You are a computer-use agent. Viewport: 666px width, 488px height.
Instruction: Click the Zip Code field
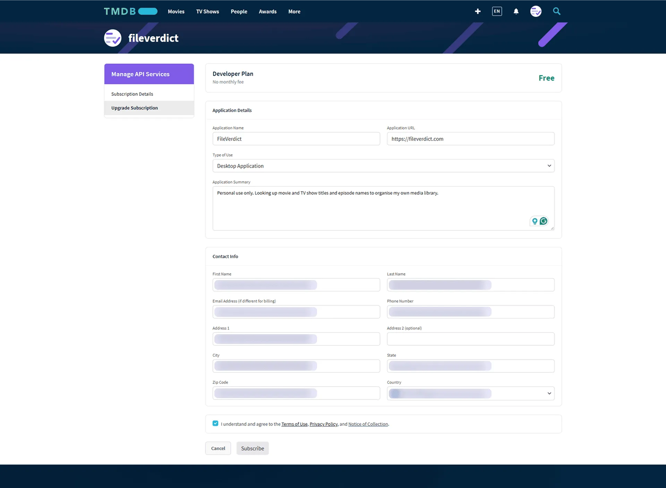point(296,393)
